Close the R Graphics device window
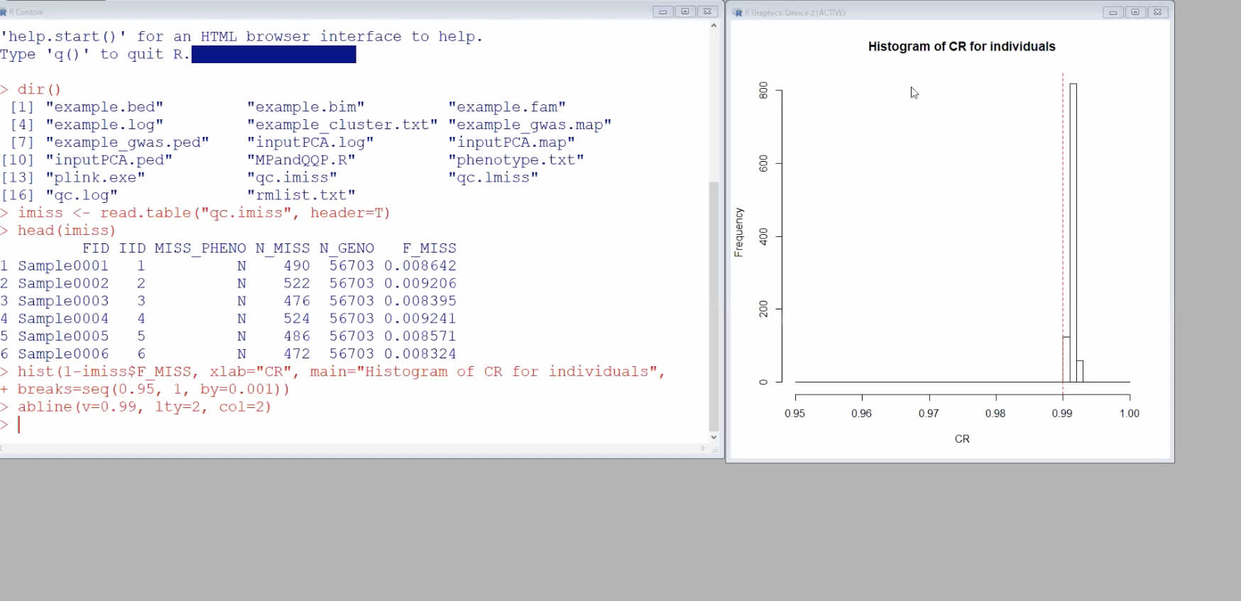The height and width of the screenshot is (601, 1241). 1157,13
